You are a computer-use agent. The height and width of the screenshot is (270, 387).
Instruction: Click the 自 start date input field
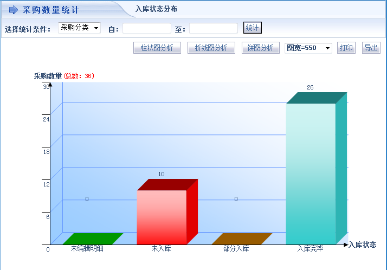(146, 28)
